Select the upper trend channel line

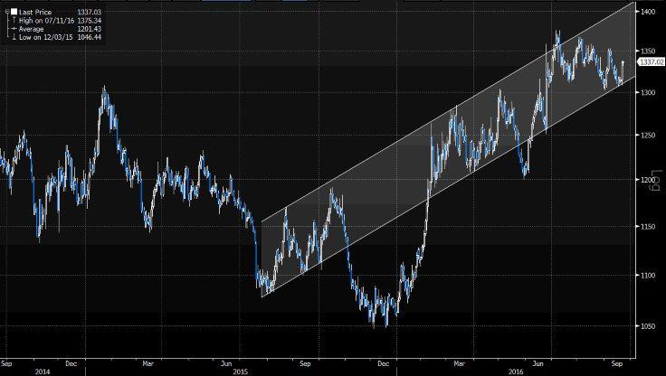452,113
